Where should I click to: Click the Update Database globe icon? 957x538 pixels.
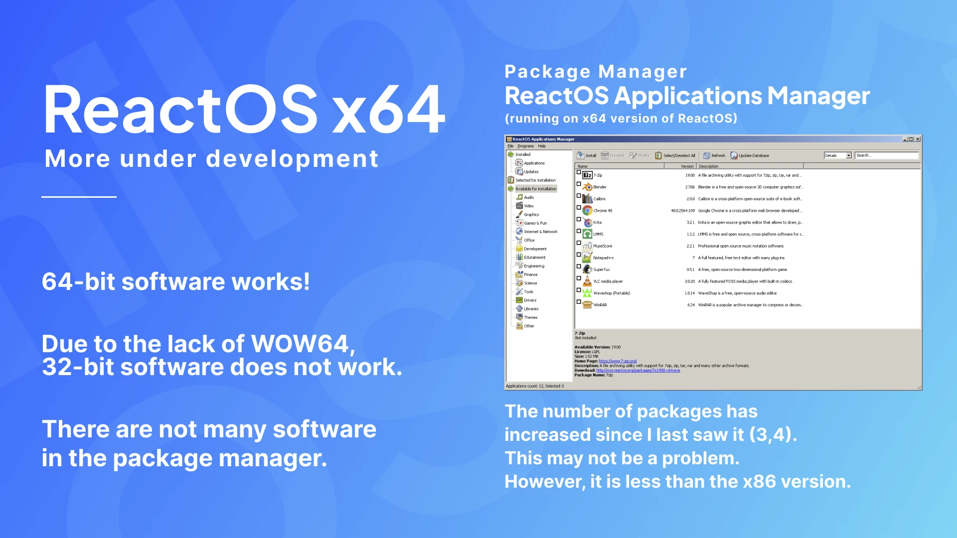[x=734, y=155]
